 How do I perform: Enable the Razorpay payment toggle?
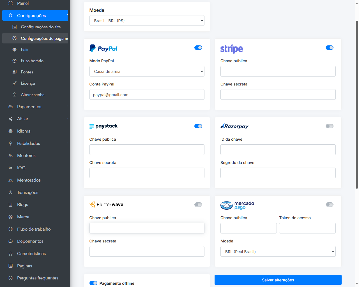pyautogui.click(x=330, y=126)
